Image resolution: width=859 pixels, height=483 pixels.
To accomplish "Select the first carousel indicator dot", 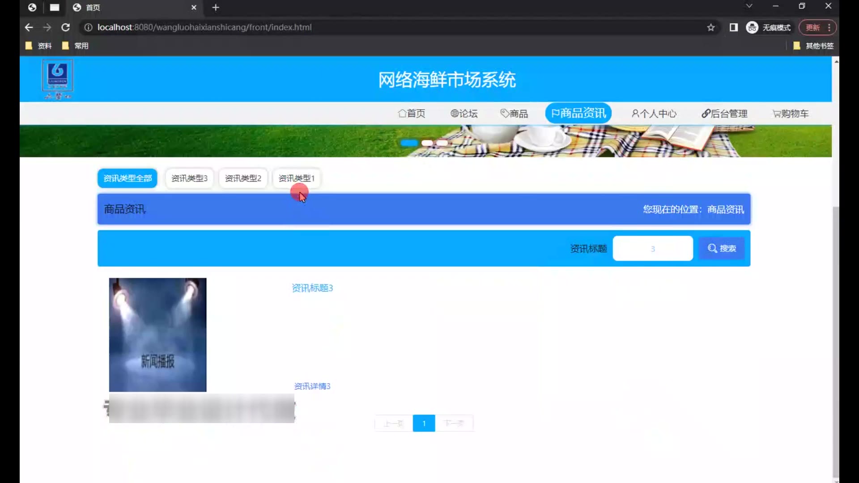I will pos(409,143).
